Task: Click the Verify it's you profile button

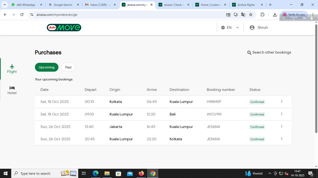Action: (294, 15)
